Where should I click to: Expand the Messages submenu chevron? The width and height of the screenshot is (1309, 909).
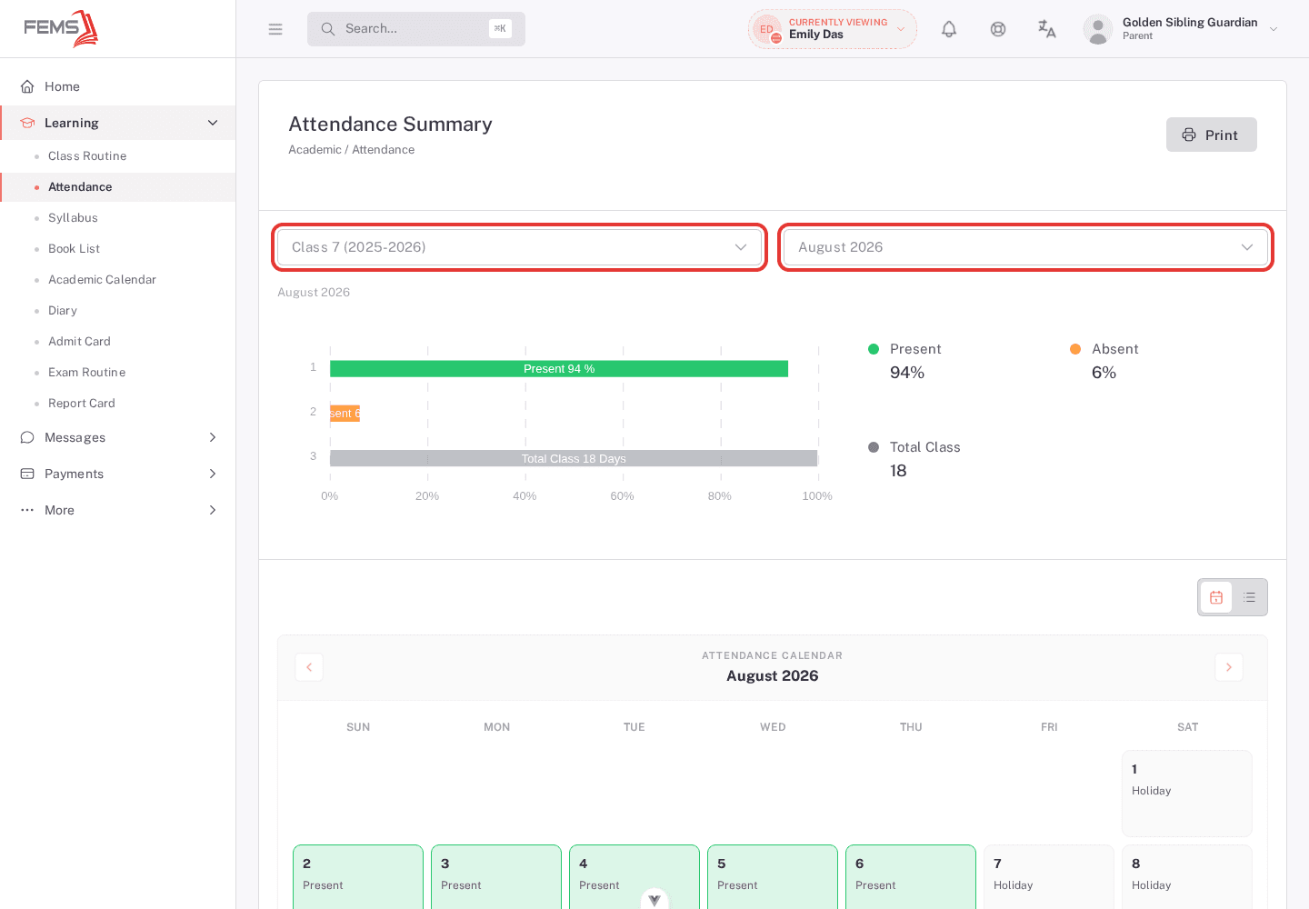(213, 437)
